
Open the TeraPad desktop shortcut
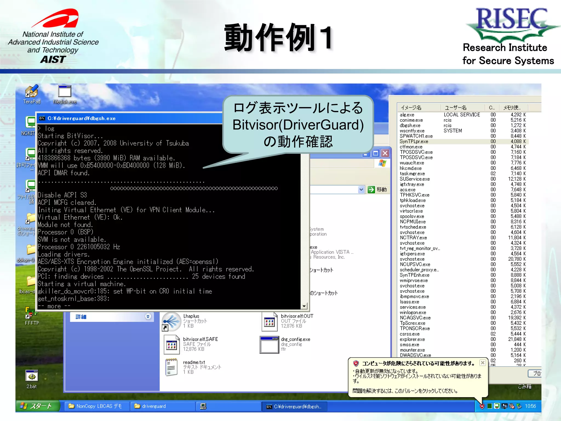pos(32,94)
